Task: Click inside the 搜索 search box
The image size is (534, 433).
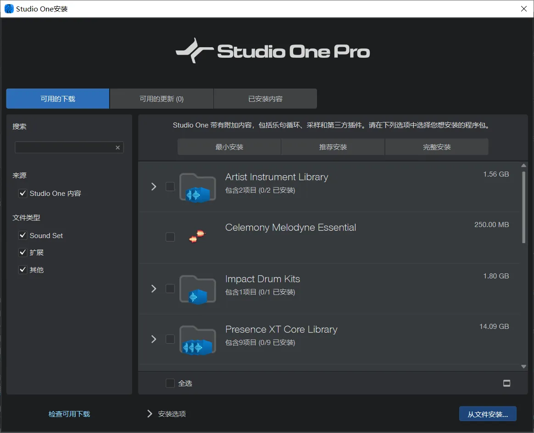Action: (64, 147)
